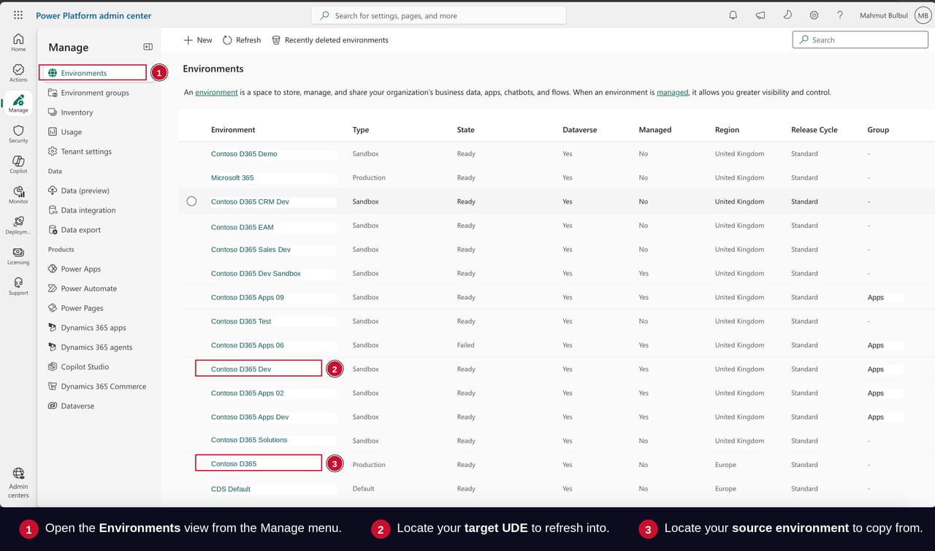
Task: Follow the 'environment' hyperlink in description
Action: (216, 93)
